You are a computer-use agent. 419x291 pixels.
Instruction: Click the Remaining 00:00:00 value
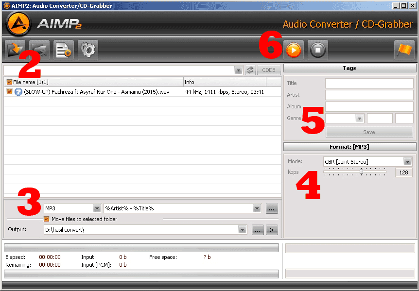pyautogui.click(x=50, y=265)
